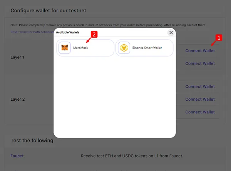Click the top Layer 2 Connect Wallet link
This screenshot has width=231, height=171.
200,86
